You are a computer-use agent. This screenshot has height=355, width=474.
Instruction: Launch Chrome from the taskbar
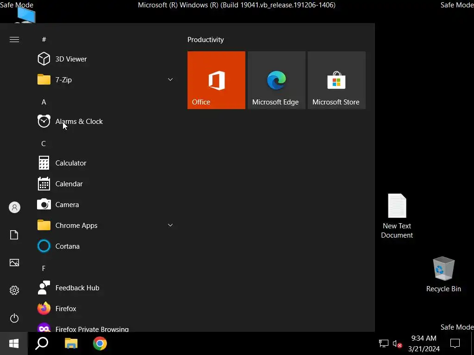pyautogui.click(x=100, y=343)
